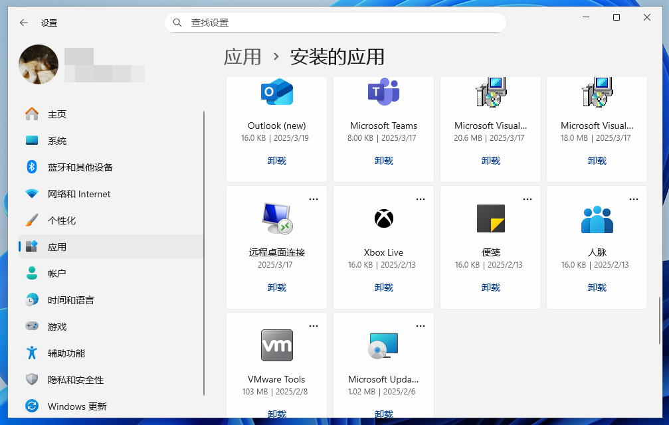The image size is (669, 425).
Task: Click the app list vertical scrollbar
Action: (x=660, y=321)
